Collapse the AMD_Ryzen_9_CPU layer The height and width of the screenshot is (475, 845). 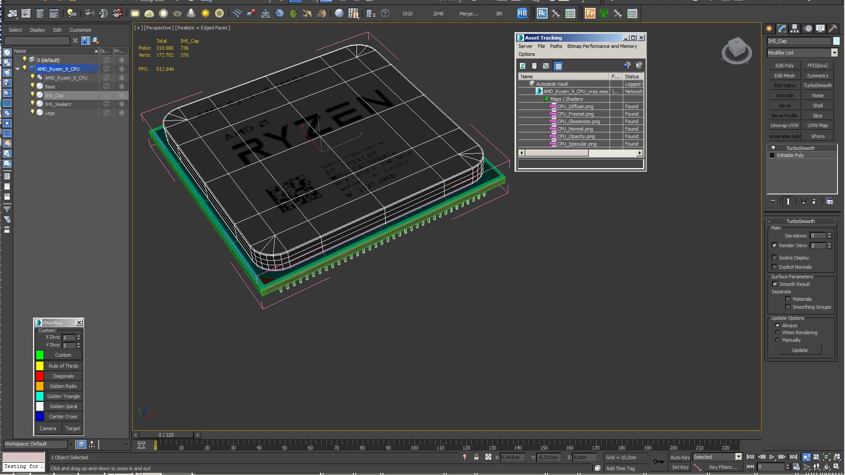click(x=18, y=69)
